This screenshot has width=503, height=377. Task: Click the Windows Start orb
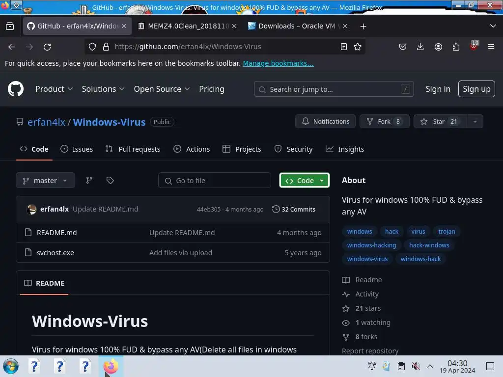(11, 366)
